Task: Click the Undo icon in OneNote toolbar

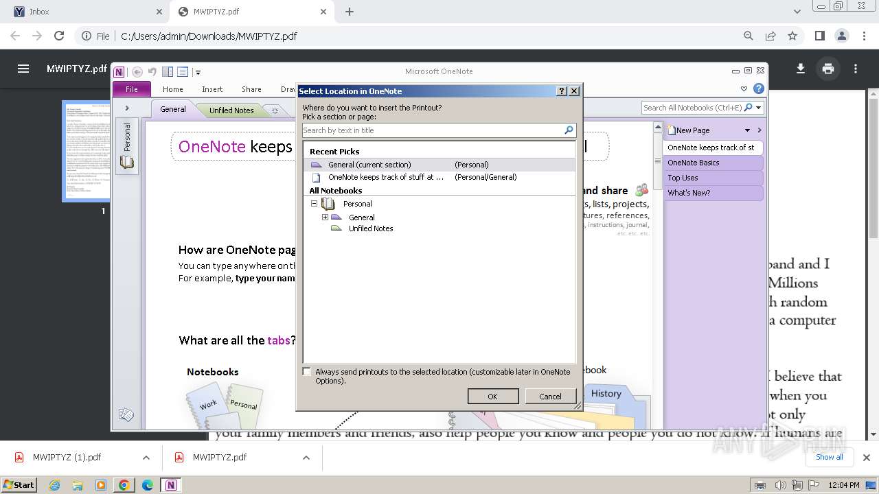Action: coord(152,71)
